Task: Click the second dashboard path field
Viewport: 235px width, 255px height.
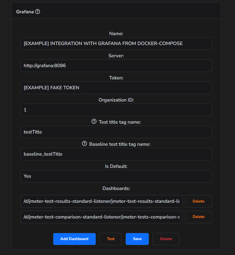Action: point(102,217)
